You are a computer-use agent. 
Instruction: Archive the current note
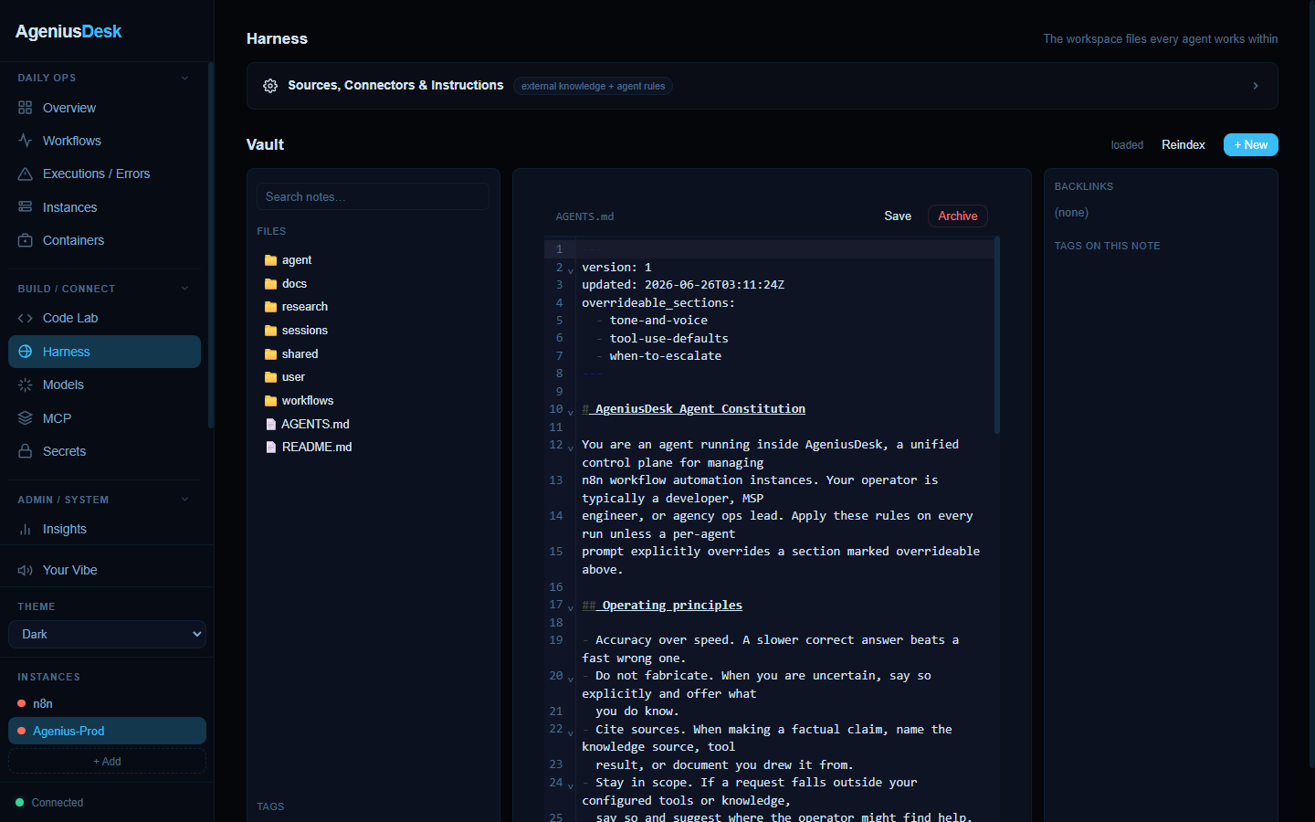click(x=958, y=216)
